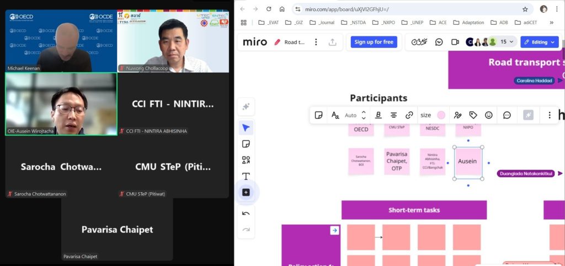Click the author pen icon in toolbar

tap(457, 115)
